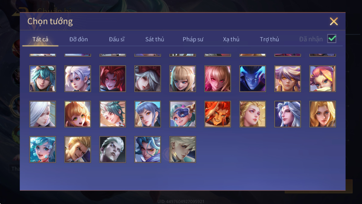Open the Trợ thủ tab
Image resolution: width=362 pixels, height=204 pixels.
click(x=270, y=39)
